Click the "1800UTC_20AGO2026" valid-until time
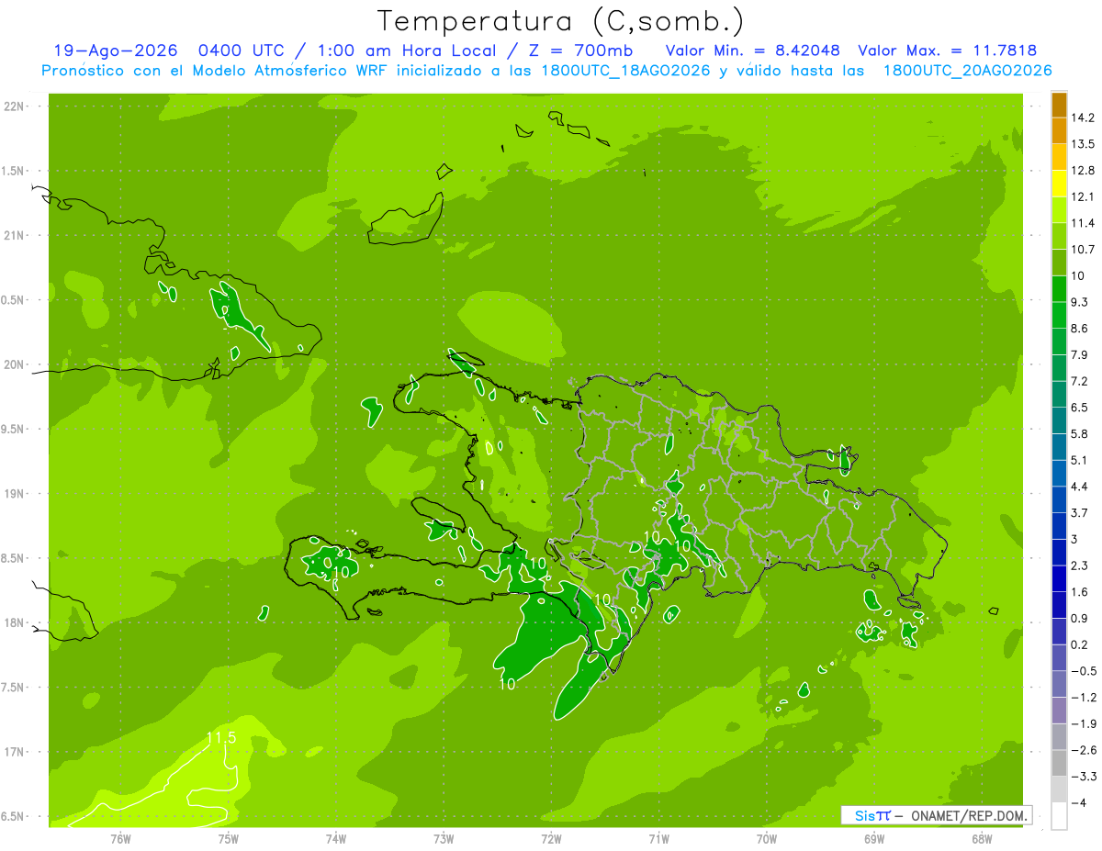 coord(967,71)
